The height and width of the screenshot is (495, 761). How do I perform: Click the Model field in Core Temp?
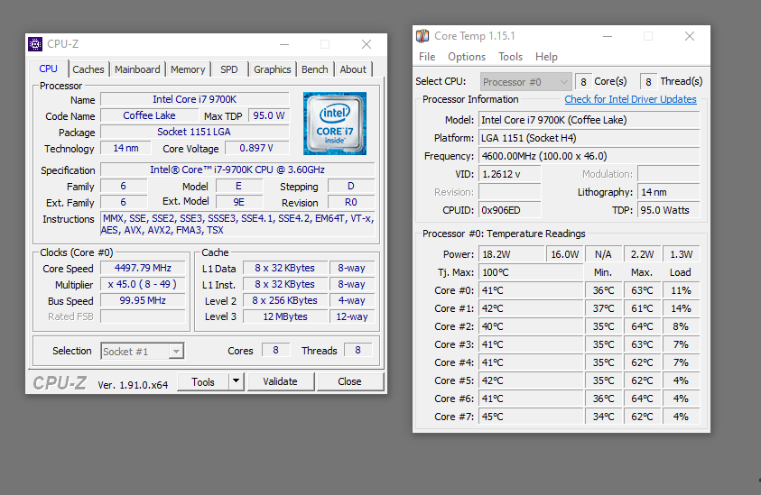pos(589,120)
